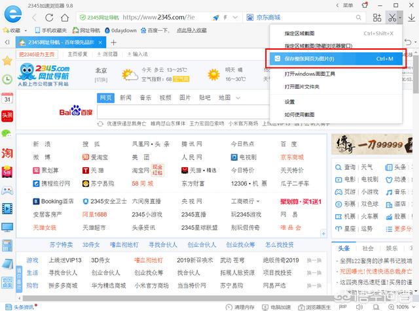
Task: Open the calculator sidebar icon
Action: tap(7, 246)
